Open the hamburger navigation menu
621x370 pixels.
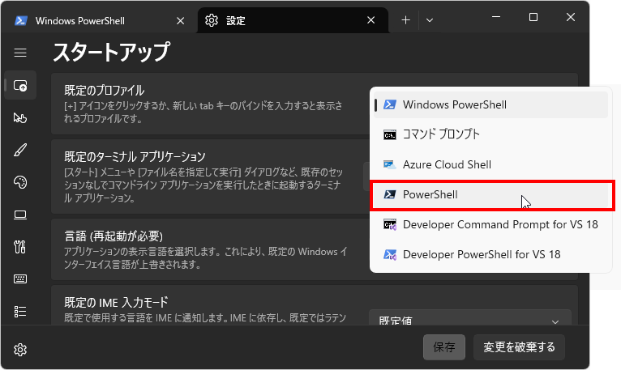tap(20, 53)
